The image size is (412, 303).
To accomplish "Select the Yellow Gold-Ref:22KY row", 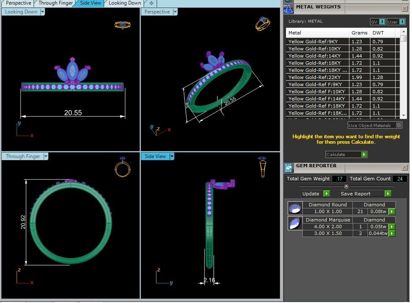I will point(343,77).
